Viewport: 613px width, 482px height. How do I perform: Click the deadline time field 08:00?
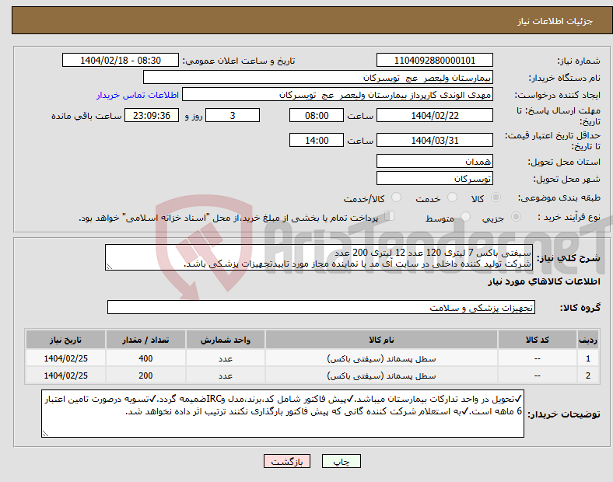pos(317,116)
